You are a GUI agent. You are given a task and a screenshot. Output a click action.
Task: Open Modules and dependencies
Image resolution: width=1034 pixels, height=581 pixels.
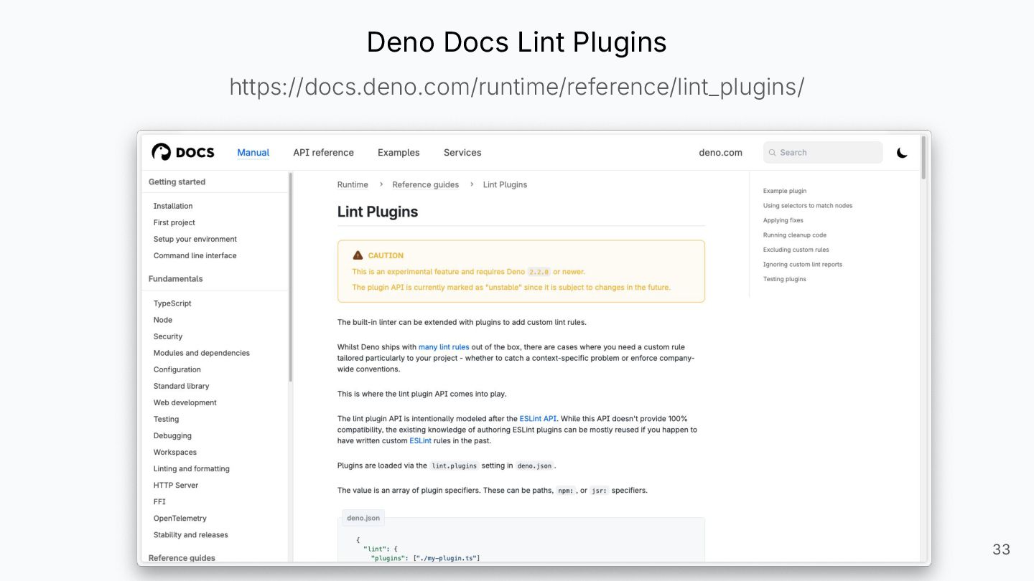pos(202,353)
